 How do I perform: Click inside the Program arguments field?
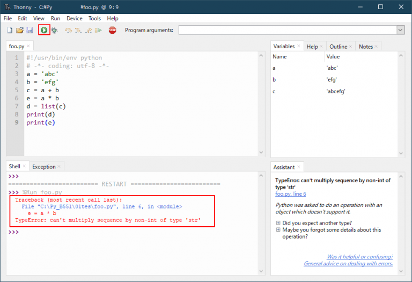tap(287, 31)
